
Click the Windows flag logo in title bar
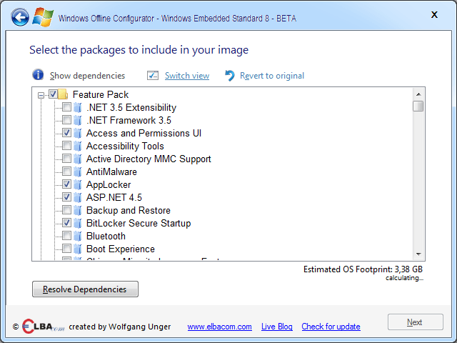click(x=43, y=17)
